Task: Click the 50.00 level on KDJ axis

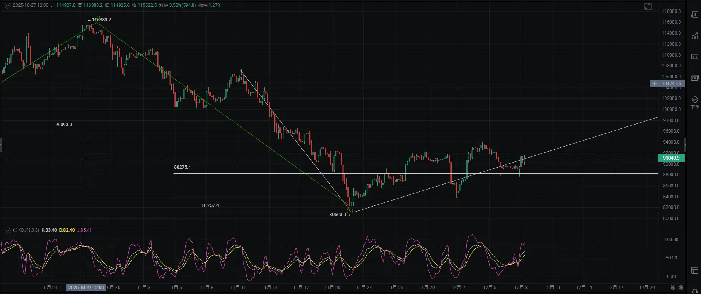Action: click(x=671, y=258)
